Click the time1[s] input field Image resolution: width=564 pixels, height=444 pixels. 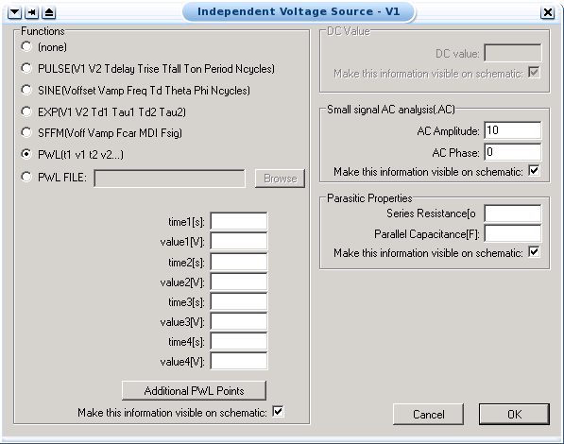pos(239,221)
